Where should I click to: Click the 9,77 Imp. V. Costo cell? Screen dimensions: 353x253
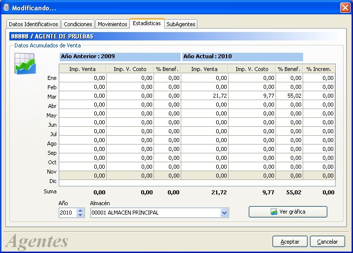click(x=252, y=96)
